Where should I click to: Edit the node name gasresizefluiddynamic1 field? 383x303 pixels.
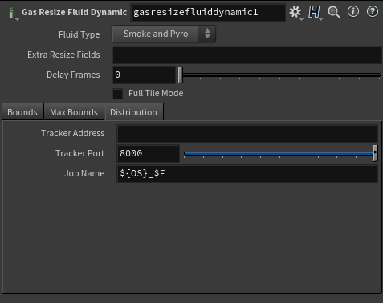208,12
